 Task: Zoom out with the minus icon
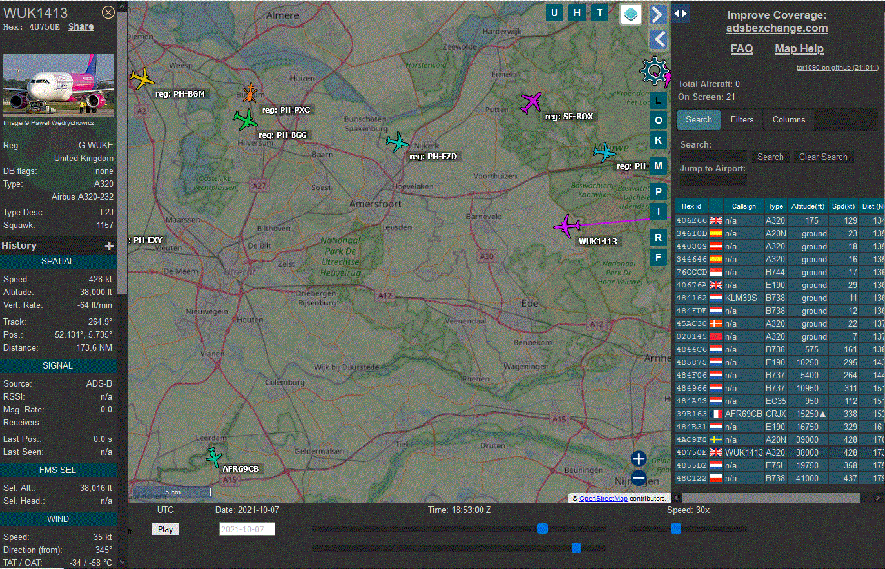[x=639, y=478]
